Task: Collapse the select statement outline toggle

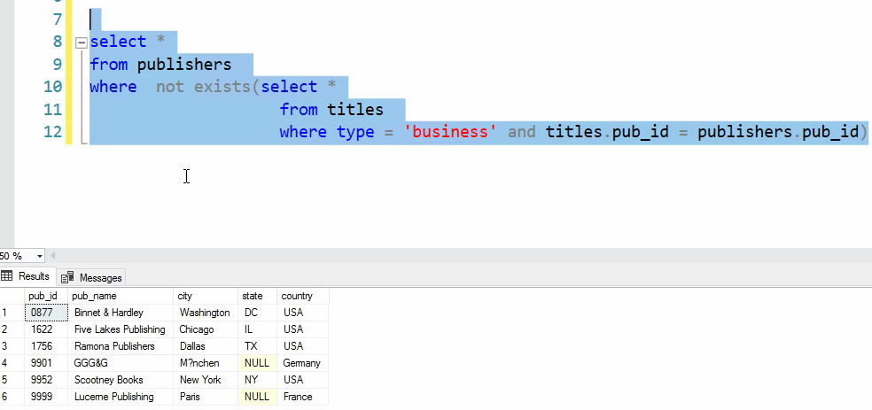Action: (82, 43)
